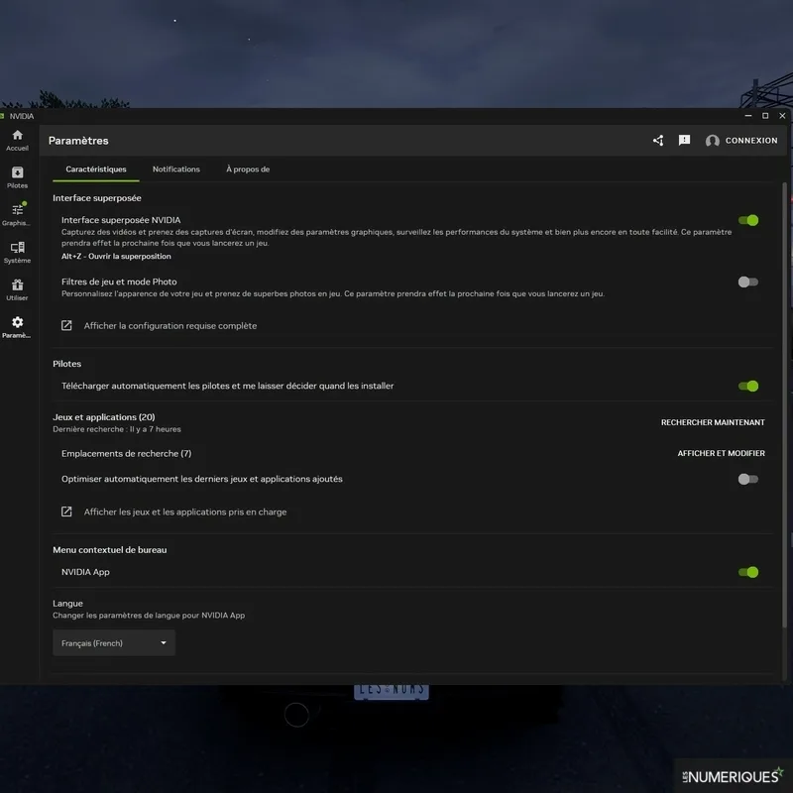Click the share icon in header
Screen dimensions: 793x793
click(658, 140)
